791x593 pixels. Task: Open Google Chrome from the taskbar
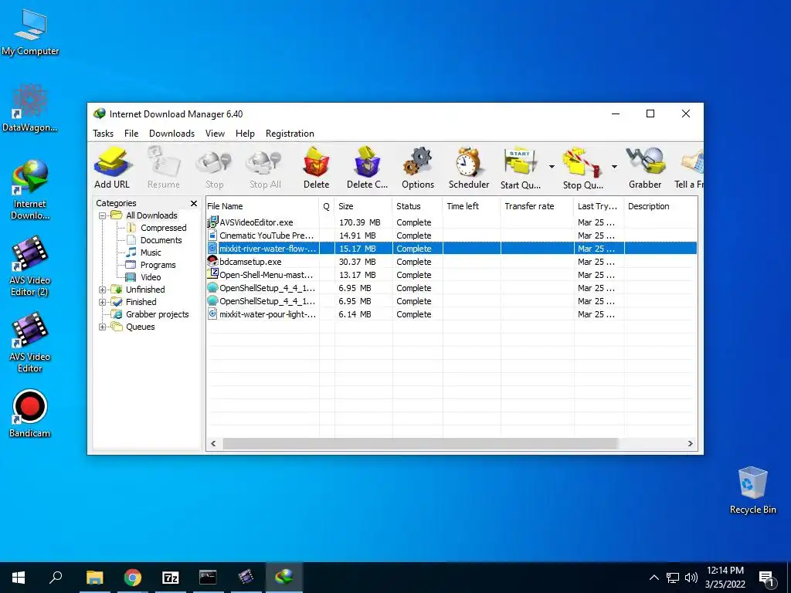coord(133,578)
